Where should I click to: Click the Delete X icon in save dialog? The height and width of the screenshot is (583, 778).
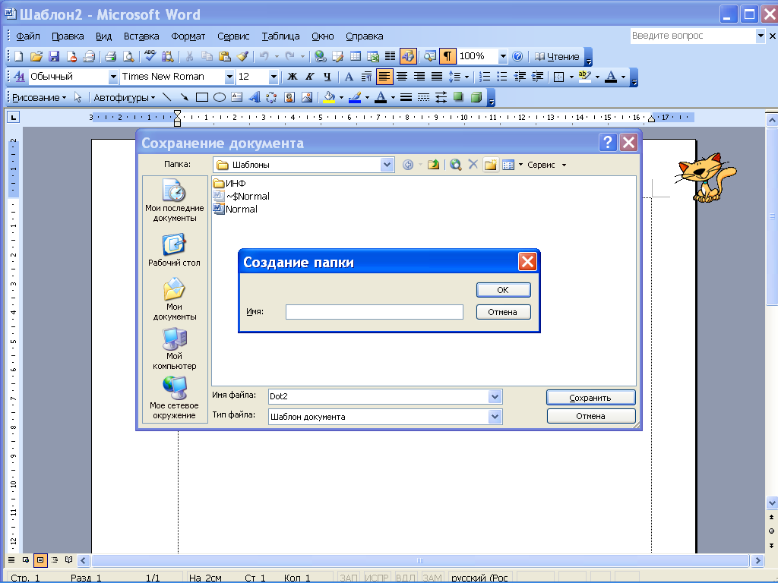click(473, 165)
